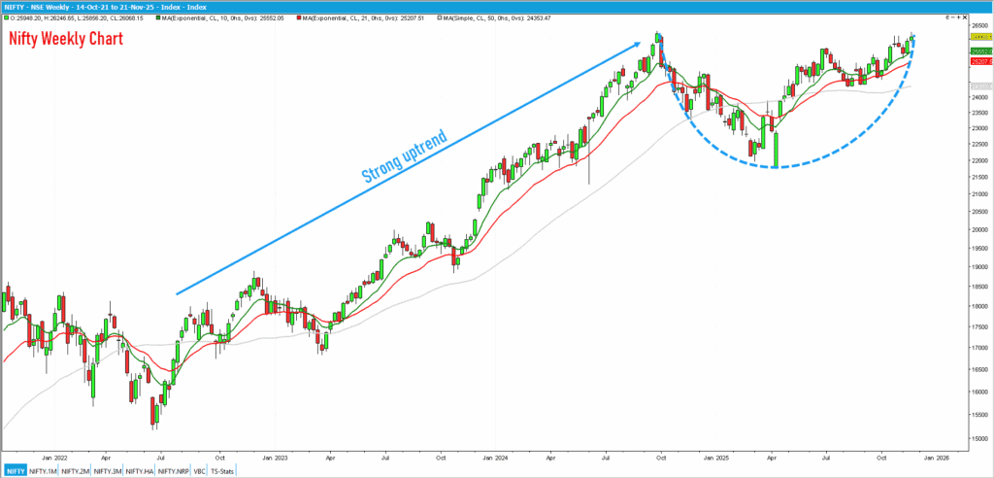Open the NIFTY.1M tab
The image size is (994, 478).
click(x=44, y=470)
